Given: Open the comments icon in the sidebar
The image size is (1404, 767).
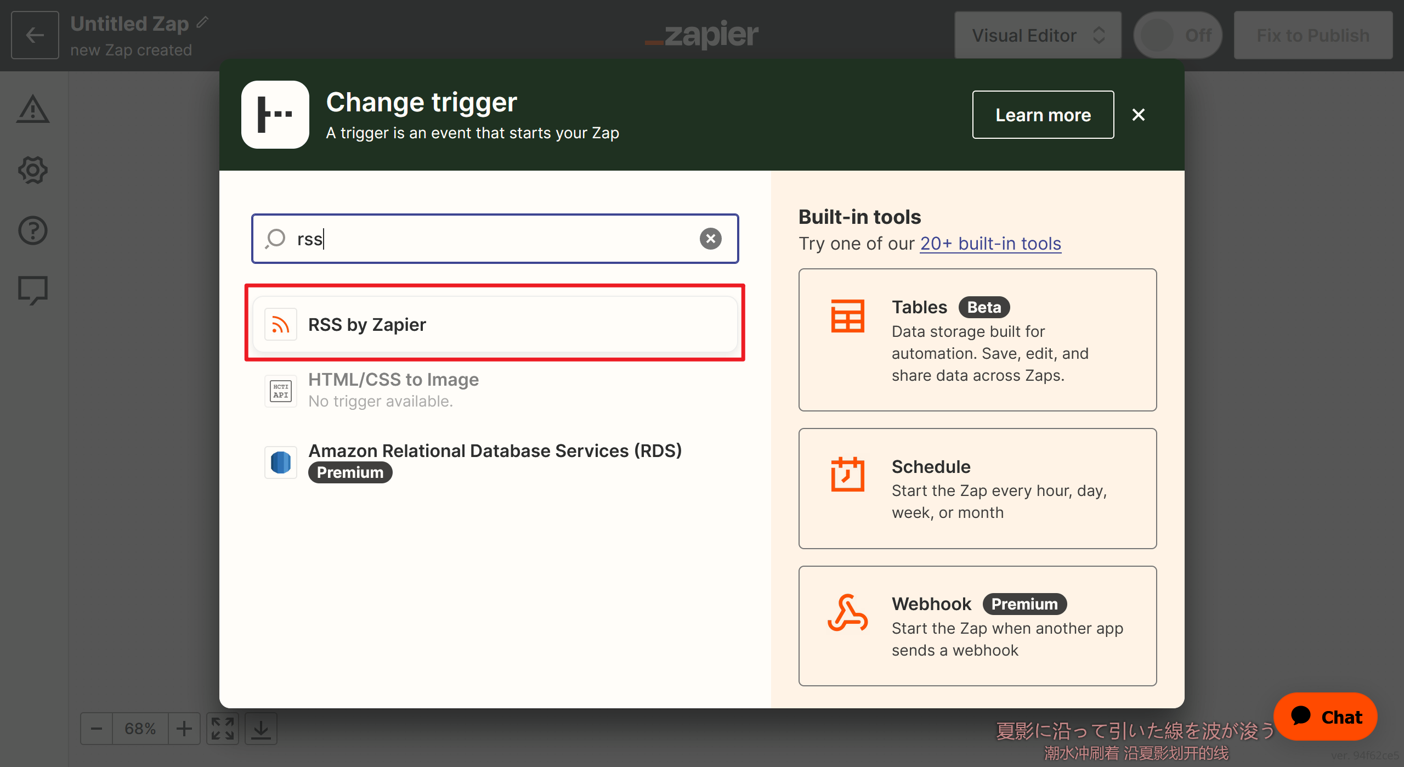Looking at the screenshot, I should point(33,290).
